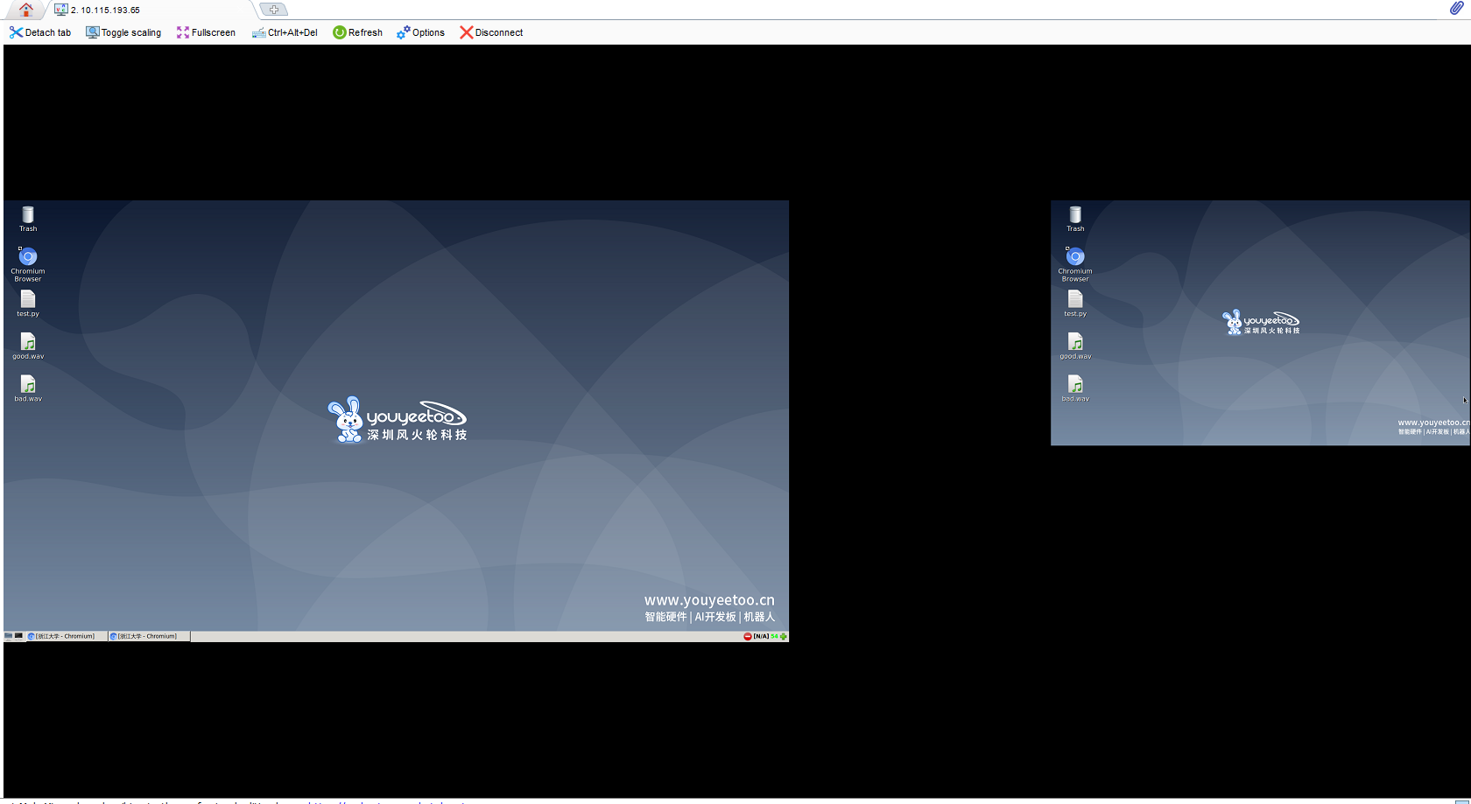Click the red stop icon in the system tray
This screenshot has width=1471, height=804.
click(747, 636)
